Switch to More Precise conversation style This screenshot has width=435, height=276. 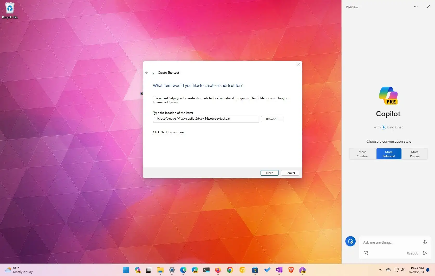[414, 154]
